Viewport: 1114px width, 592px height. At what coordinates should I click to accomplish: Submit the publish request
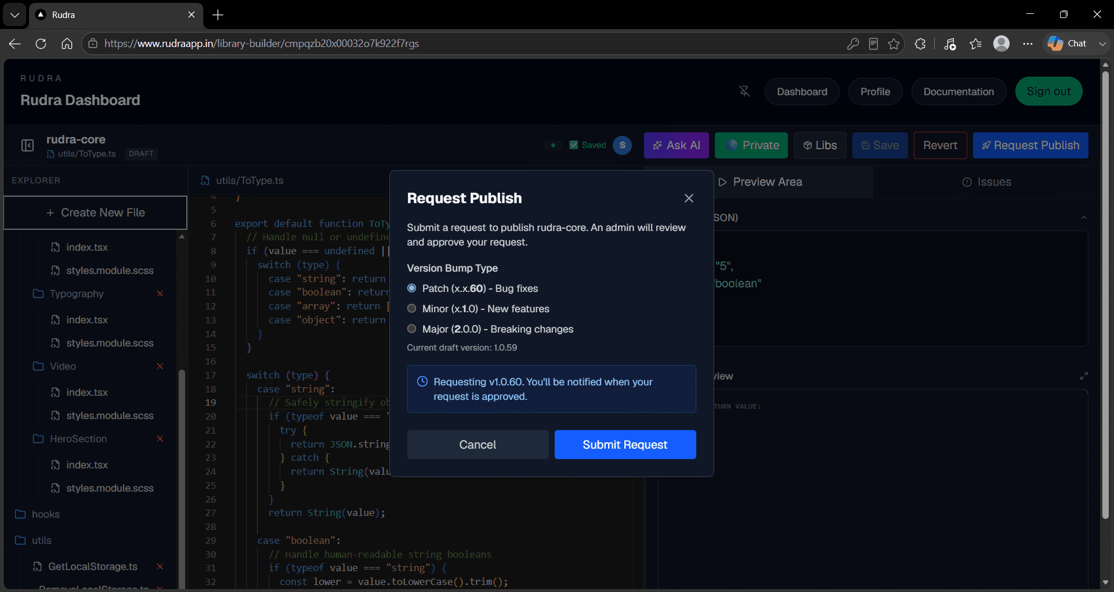625,445
